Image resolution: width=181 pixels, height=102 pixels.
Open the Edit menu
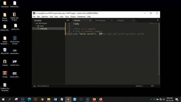pos(38,16)
